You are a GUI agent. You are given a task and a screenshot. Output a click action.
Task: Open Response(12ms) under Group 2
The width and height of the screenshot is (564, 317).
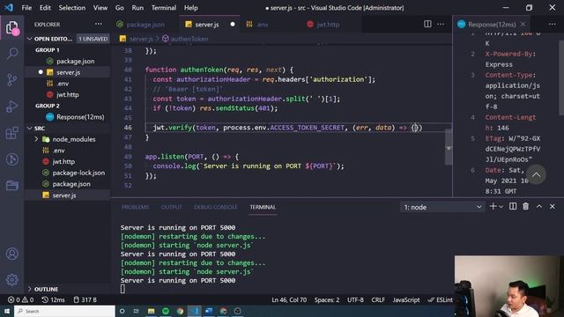point(80,117)
